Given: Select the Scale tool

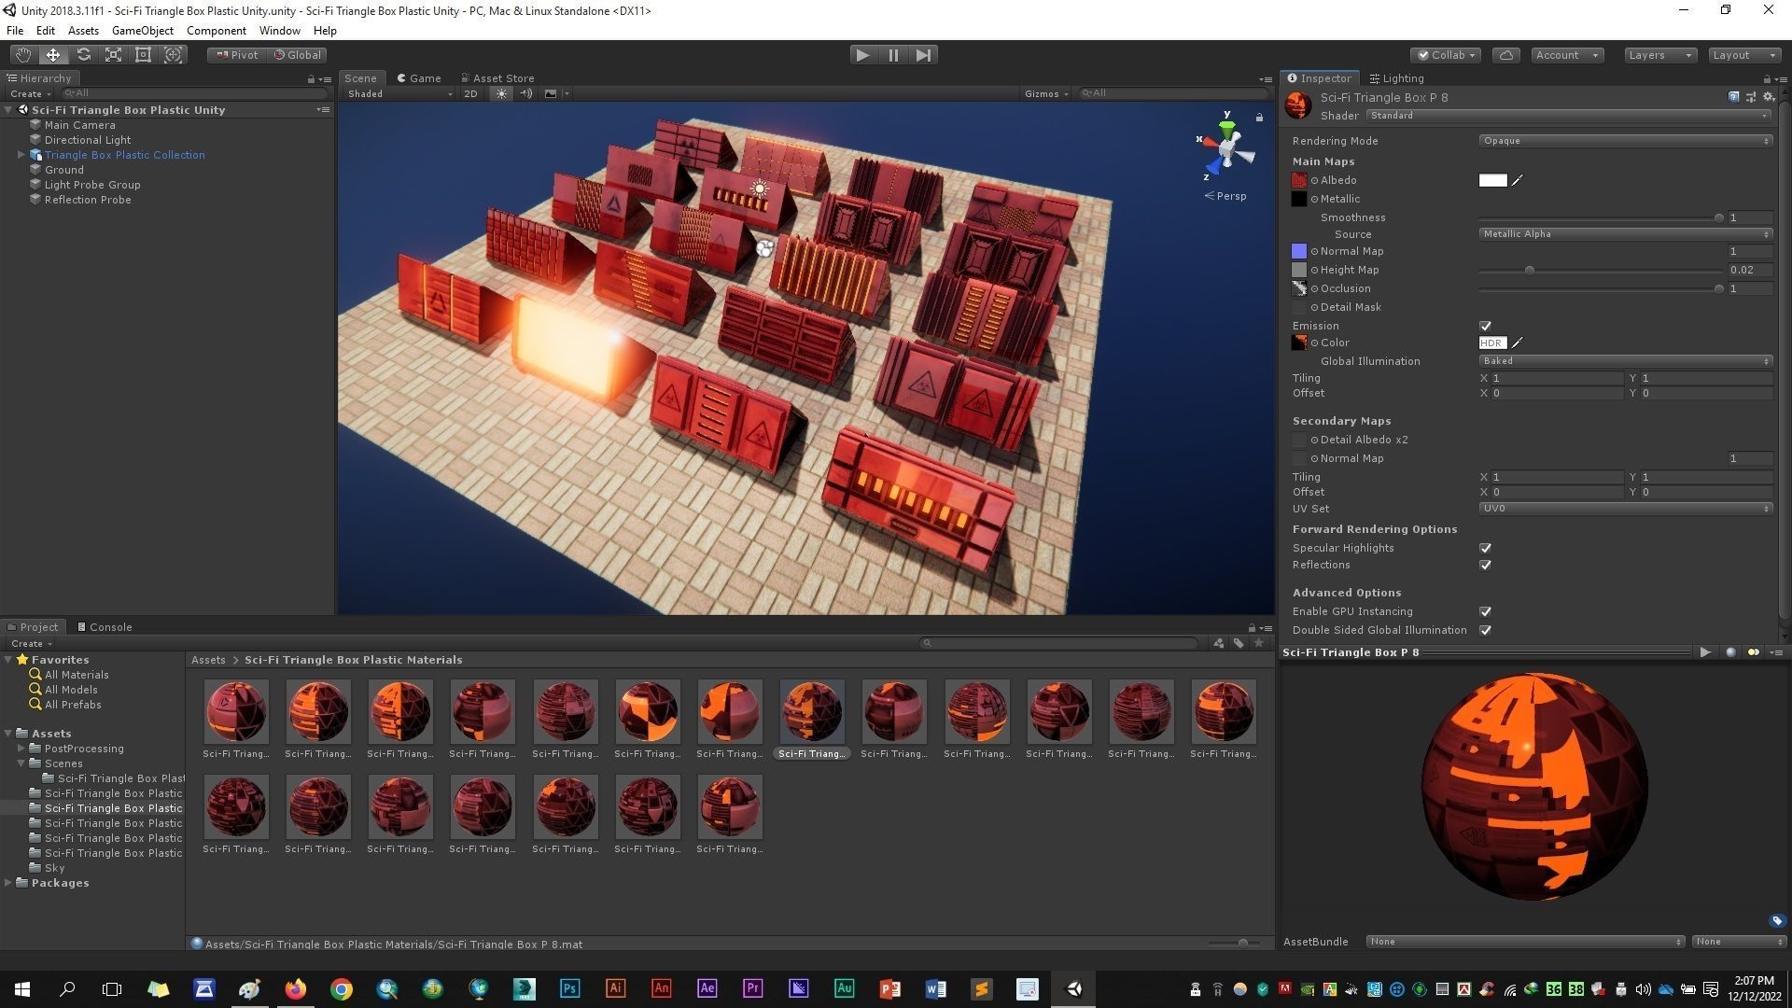Looking at the screenshot, I should tap(113, 55).
